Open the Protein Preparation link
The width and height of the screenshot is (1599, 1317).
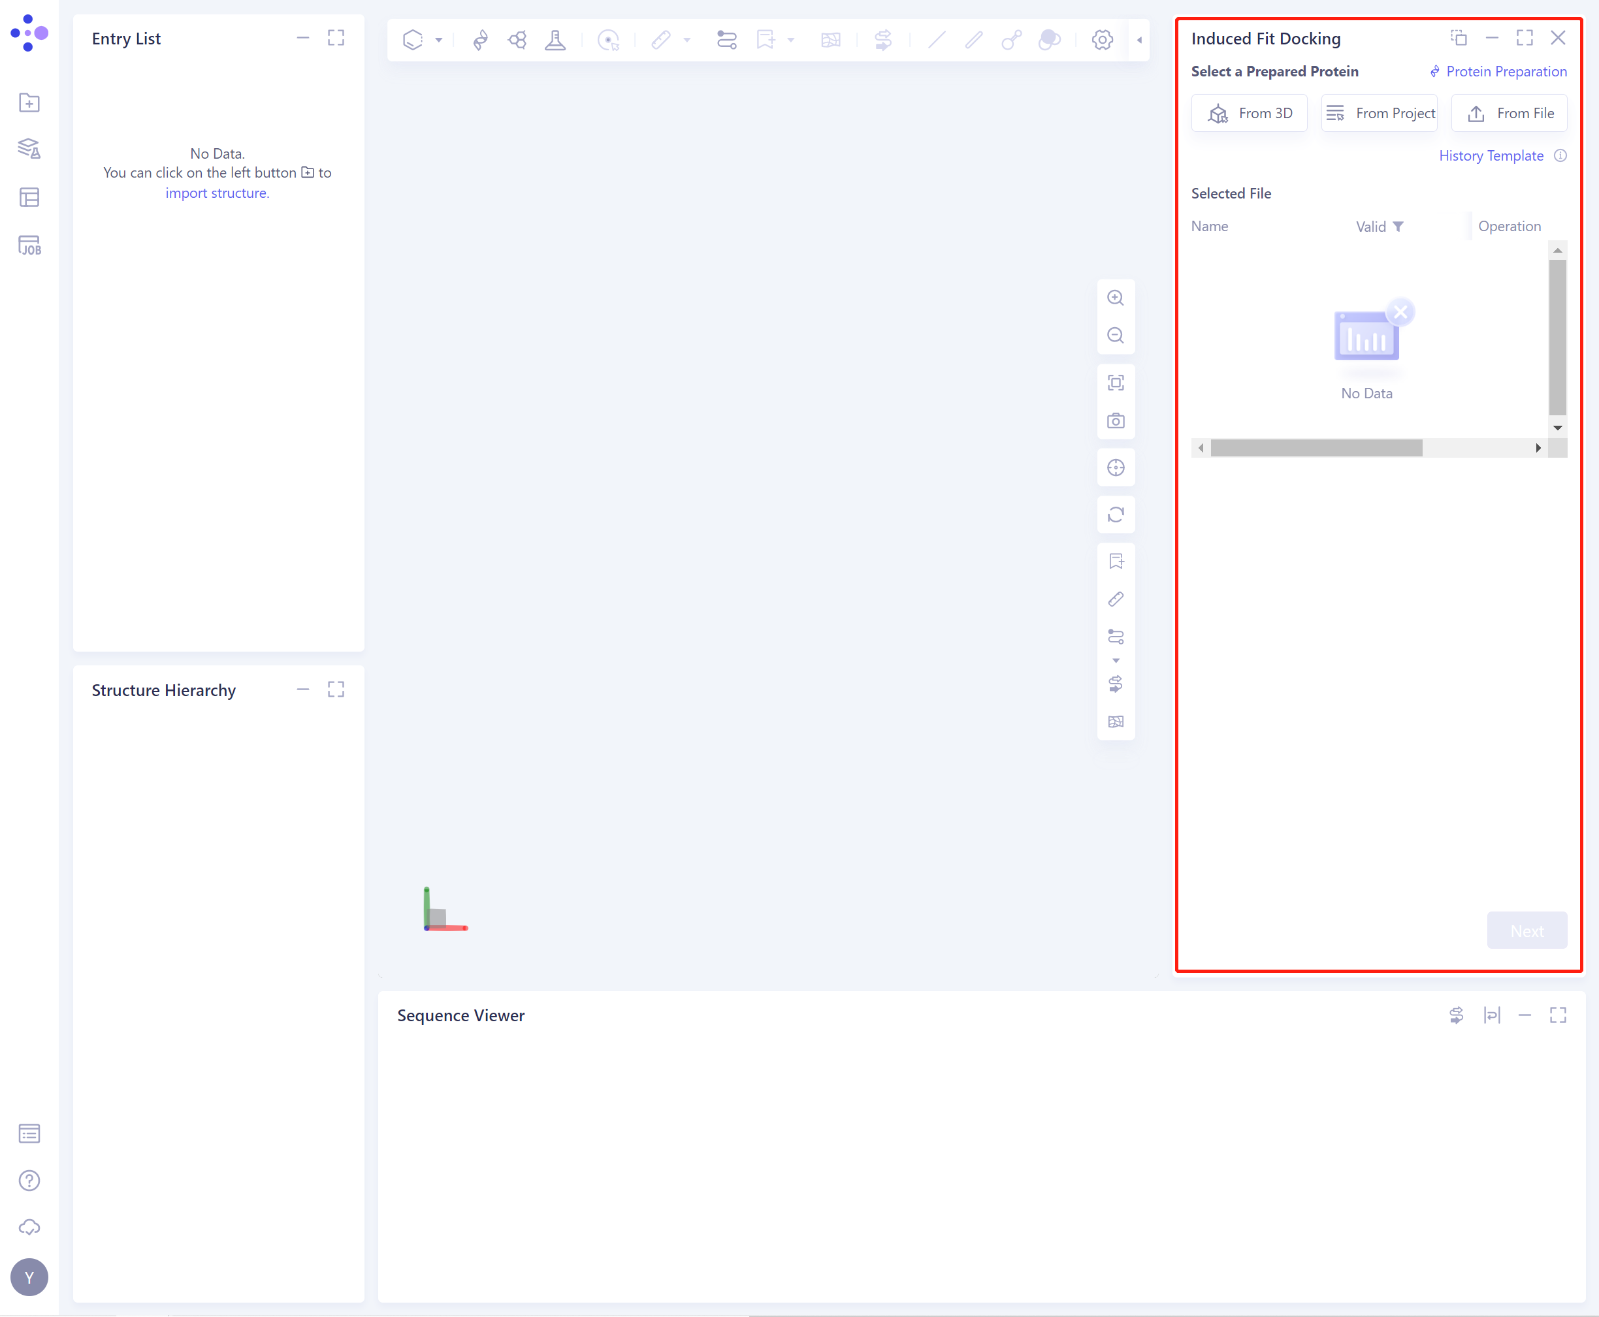tap(1506, 71)
